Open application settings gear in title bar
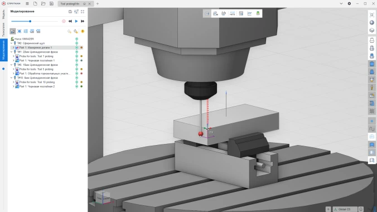 [x=349, y=3]
